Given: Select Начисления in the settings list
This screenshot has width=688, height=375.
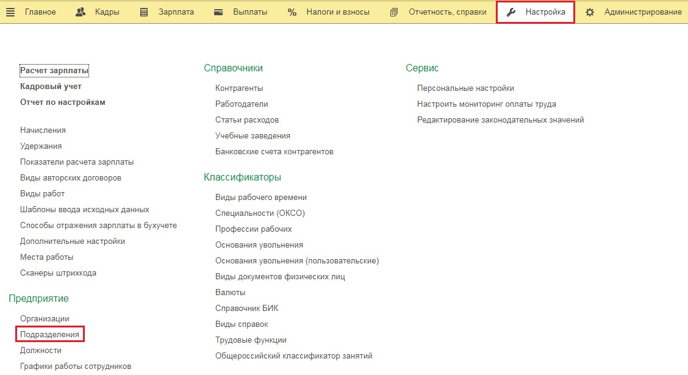Looking at the screenshot, I should 43,130.
